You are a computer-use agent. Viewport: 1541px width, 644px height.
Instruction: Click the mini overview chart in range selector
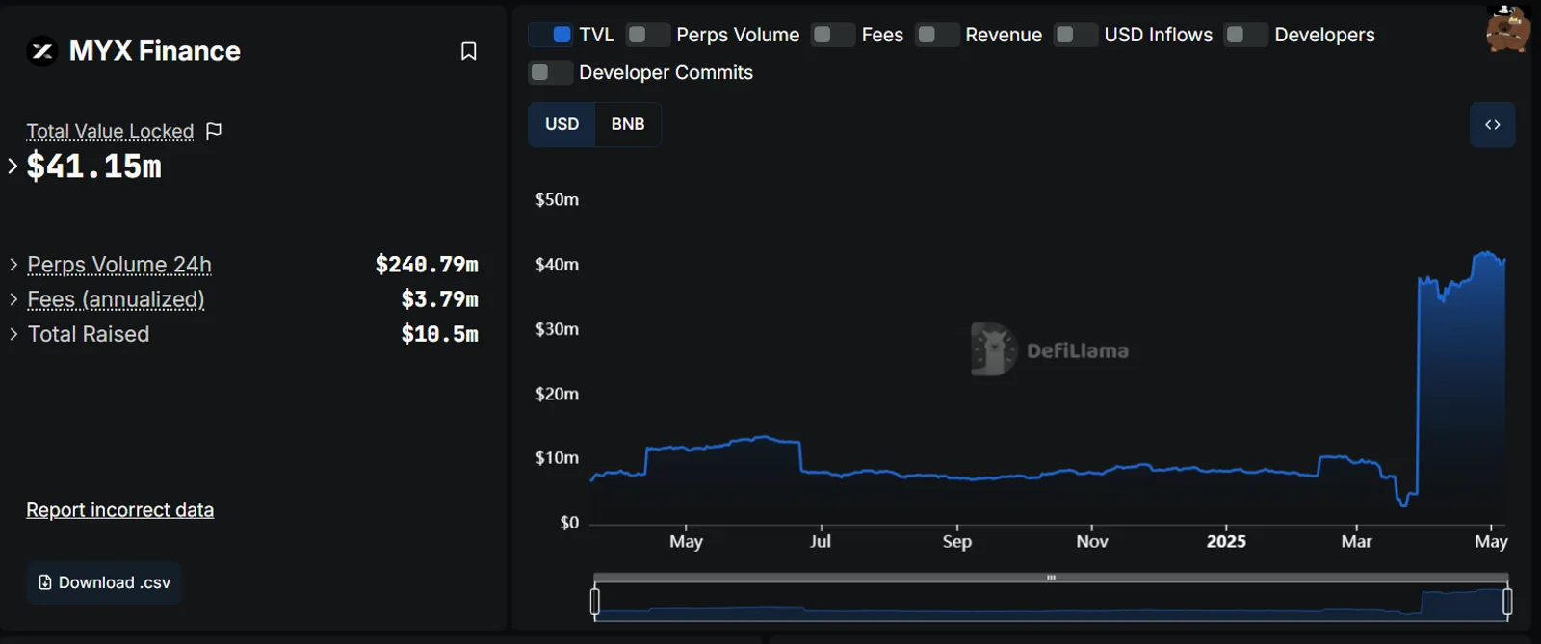[x=1051, y=603]
